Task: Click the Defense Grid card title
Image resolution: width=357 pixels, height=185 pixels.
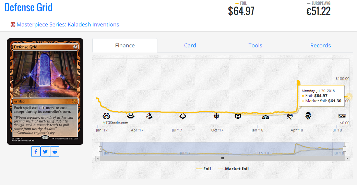Action: (28, 8)
